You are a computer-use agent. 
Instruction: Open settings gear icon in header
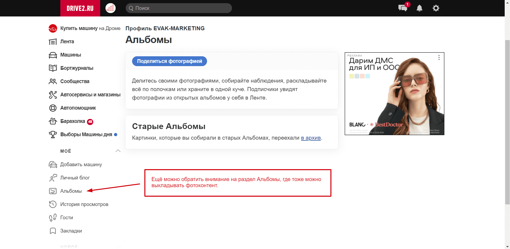click(x=436, y=8)
